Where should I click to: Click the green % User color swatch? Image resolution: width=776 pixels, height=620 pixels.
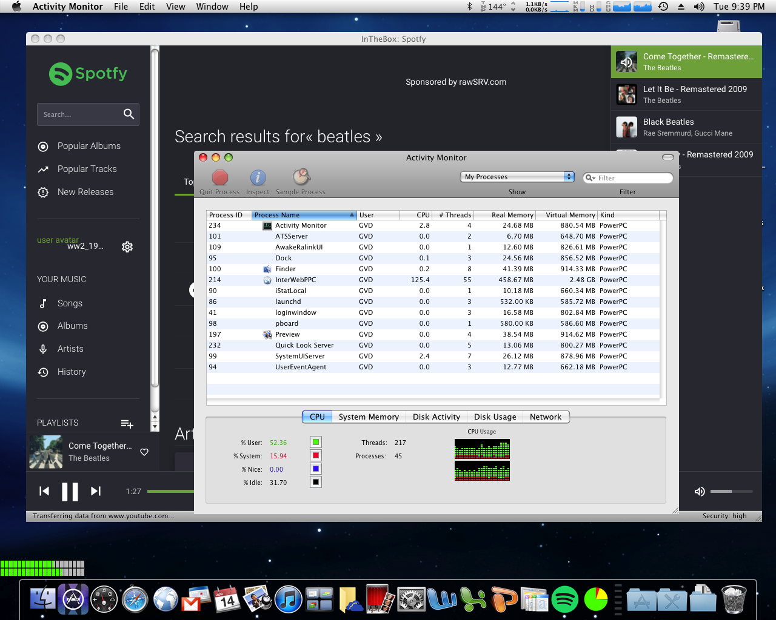[316, 442]
